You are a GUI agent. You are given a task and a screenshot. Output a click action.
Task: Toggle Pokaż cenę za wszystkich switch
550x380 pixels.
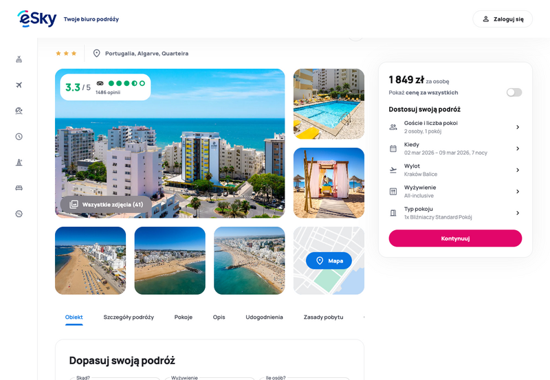tap(514, 93)
